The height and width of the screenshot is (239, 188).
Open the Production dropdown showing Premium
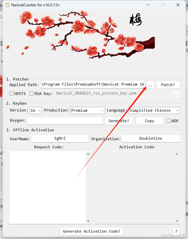click(x=88, y=110)
